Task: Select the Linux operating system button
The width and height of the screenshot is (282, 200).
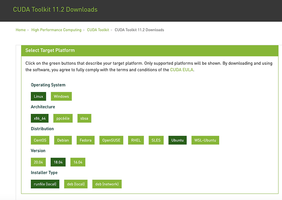Action: point(38,96)
